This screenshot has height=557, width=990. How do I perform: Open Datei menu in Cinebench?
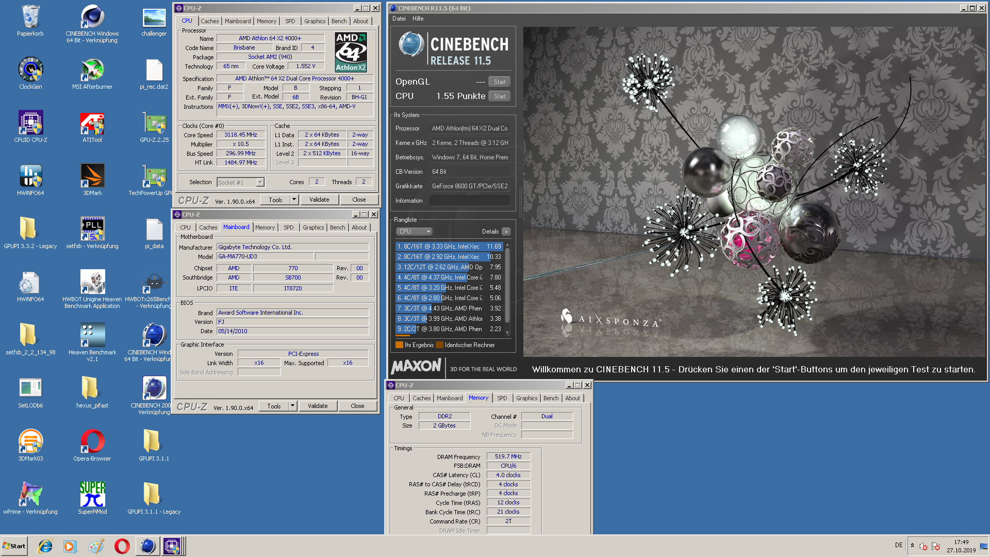(399, 19)
